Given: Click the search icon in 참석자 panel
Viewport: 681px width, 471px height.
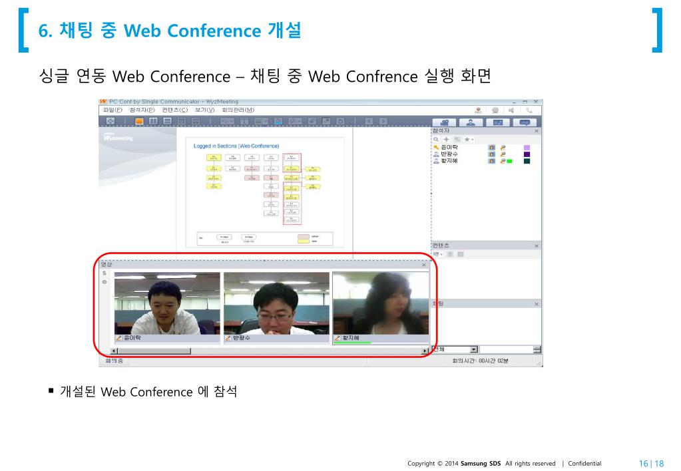Looking at the screenshot, I should coord(436,139).
